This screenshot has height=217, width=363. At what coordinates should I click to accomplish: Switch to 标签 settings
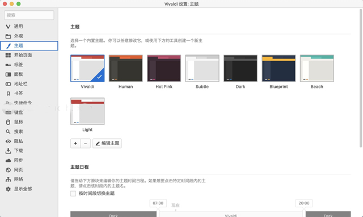[x=29, y=65]
